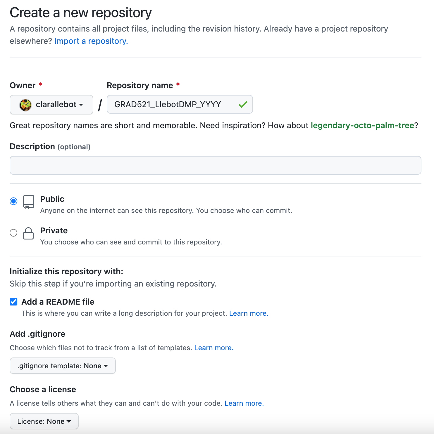Open the License: None dropdown
The image size is (434, 434).
click(44, 421)
